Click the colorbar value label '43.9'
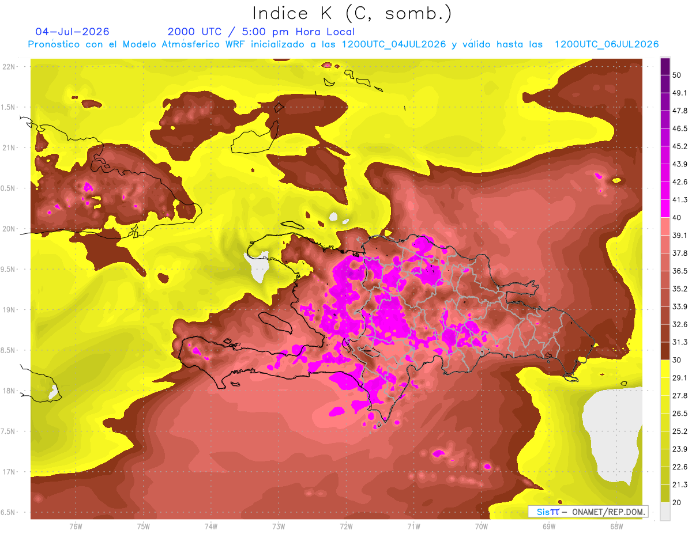The image size is (692, 534). [x=680, y=164]
